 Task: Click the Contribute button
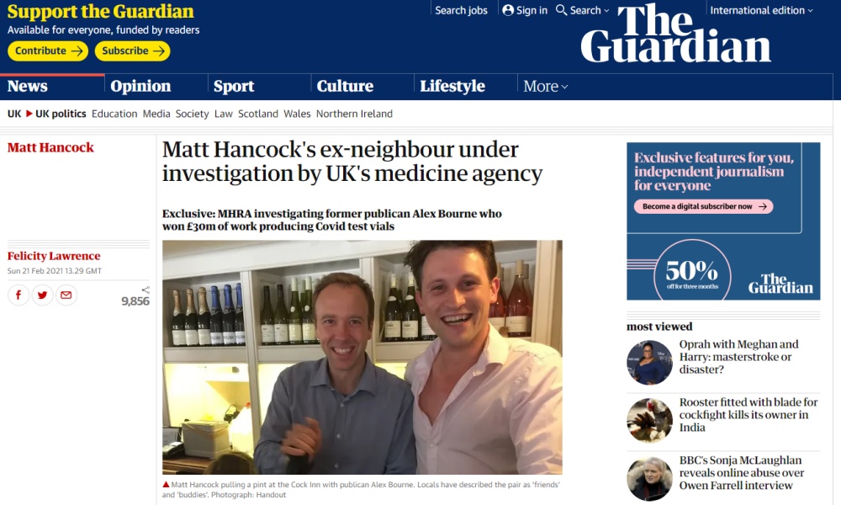48,51
